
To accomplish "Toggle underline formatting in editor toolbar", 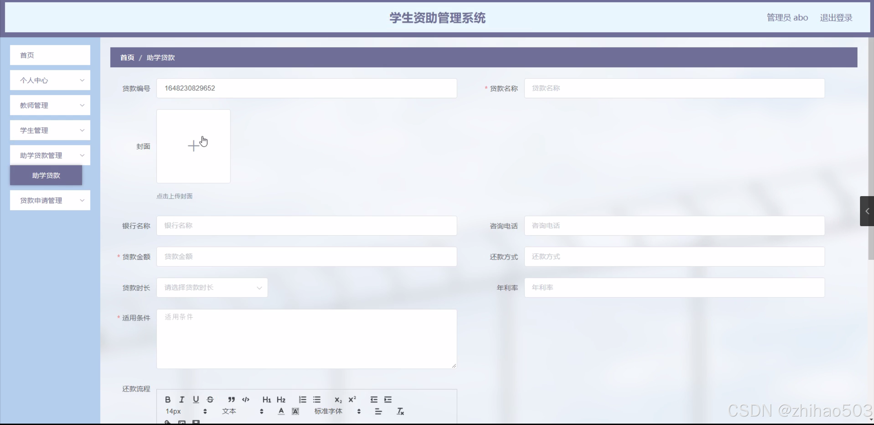I will tap(196, 399).
